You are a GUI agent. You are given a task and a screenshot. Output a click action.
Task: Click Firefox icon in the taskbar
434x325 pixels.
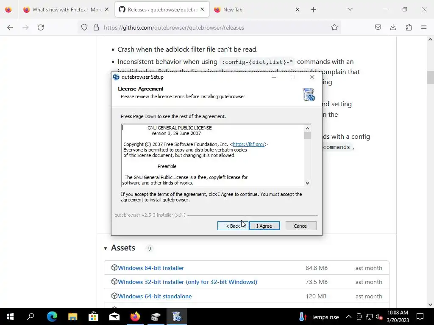click(135, 317)
